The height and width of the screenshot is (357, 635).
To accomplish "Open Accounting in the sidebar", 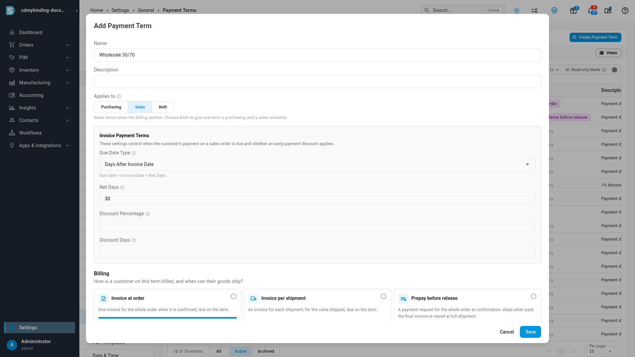I will click(40, 95).
